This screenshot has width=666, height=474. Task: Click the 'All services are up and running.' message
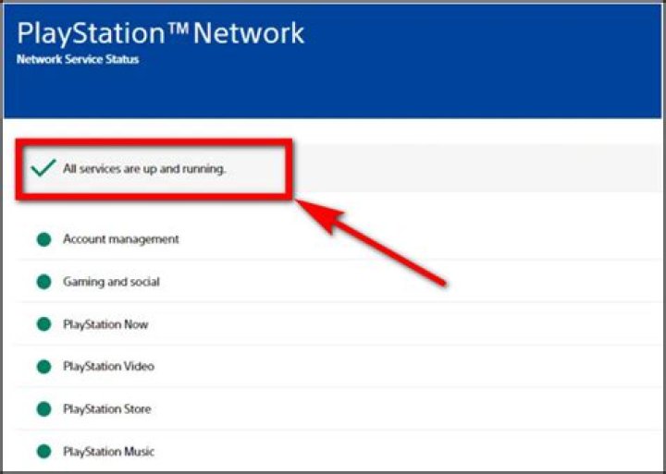pos(145,169)
